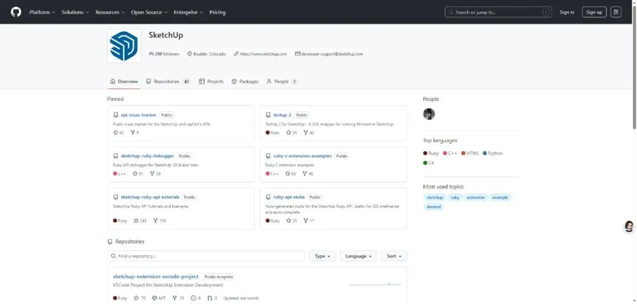
Task: Open the ruby-c-extension-examples repository
Action: point(303,156)
